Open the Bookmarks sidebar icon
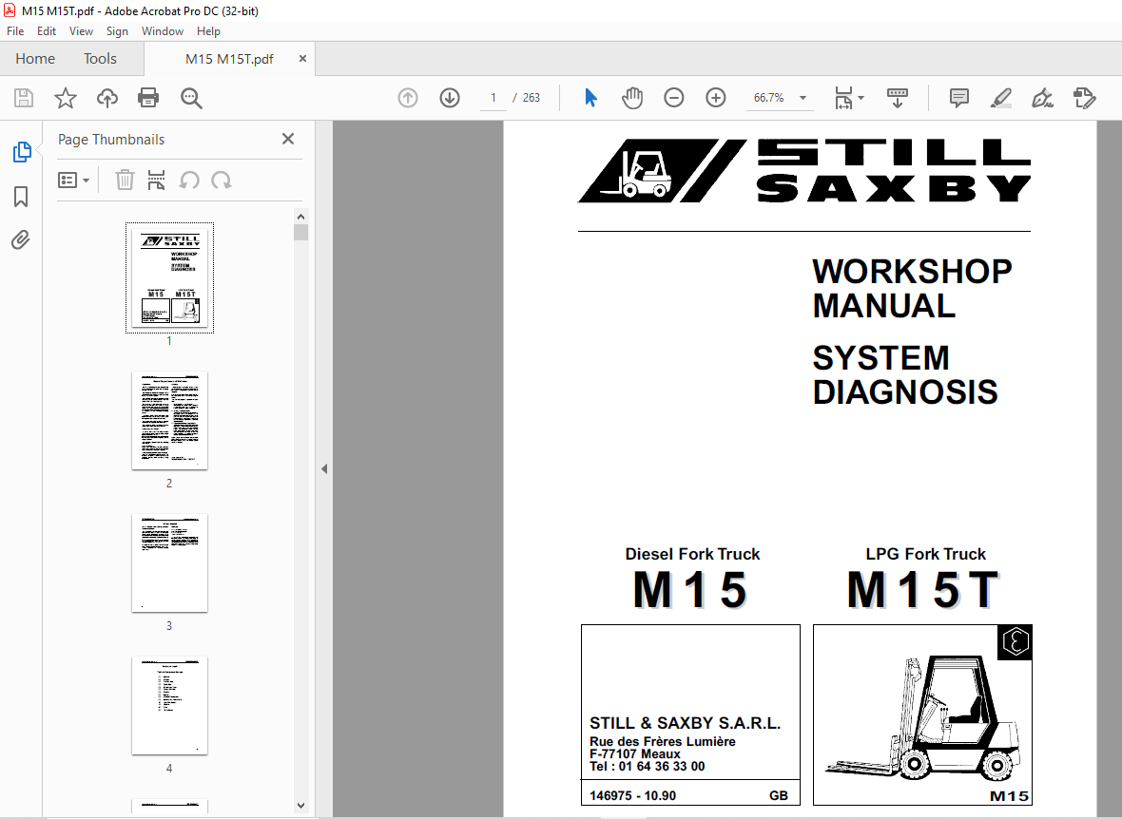The height and width of the screenshot is (819, 1122). (21, 197)
